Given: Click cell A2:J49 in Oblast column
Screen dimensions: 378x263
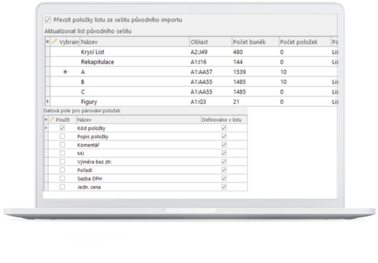Looking at the screenshot, I should 199,52.
